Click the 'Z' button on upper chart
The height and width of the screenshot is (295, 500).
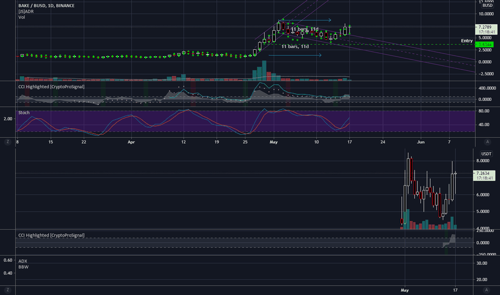tap(8, 142)
